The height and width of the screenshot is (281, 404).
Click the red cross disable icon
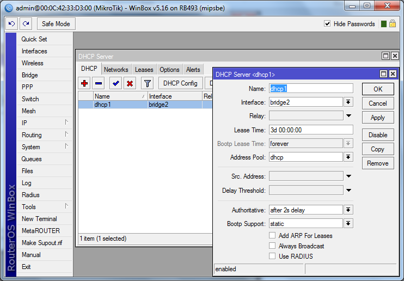130,83
